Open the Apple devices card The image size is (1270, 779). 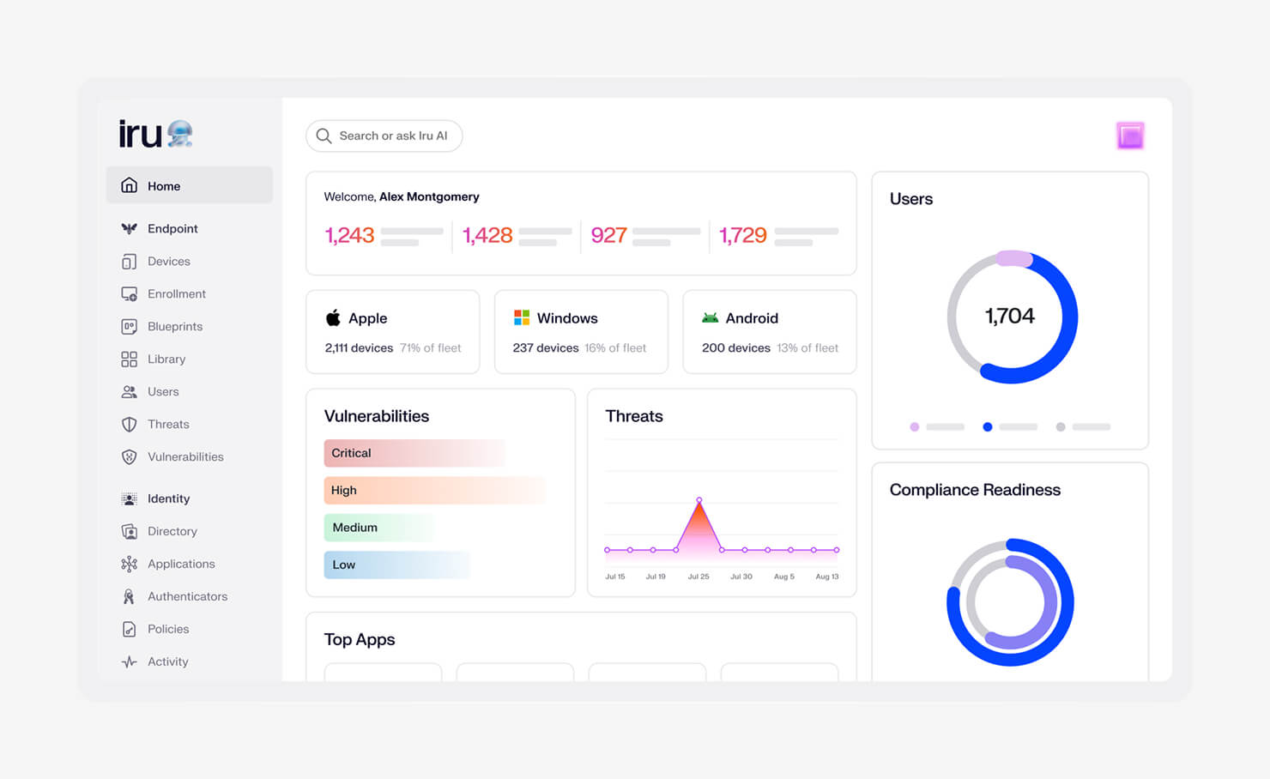coord(393,332)
